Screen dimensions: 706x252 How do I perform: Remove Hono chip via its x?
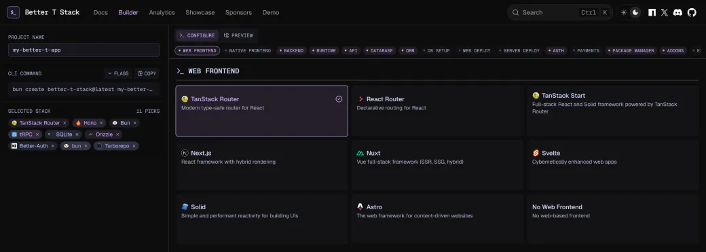point(101,123)
